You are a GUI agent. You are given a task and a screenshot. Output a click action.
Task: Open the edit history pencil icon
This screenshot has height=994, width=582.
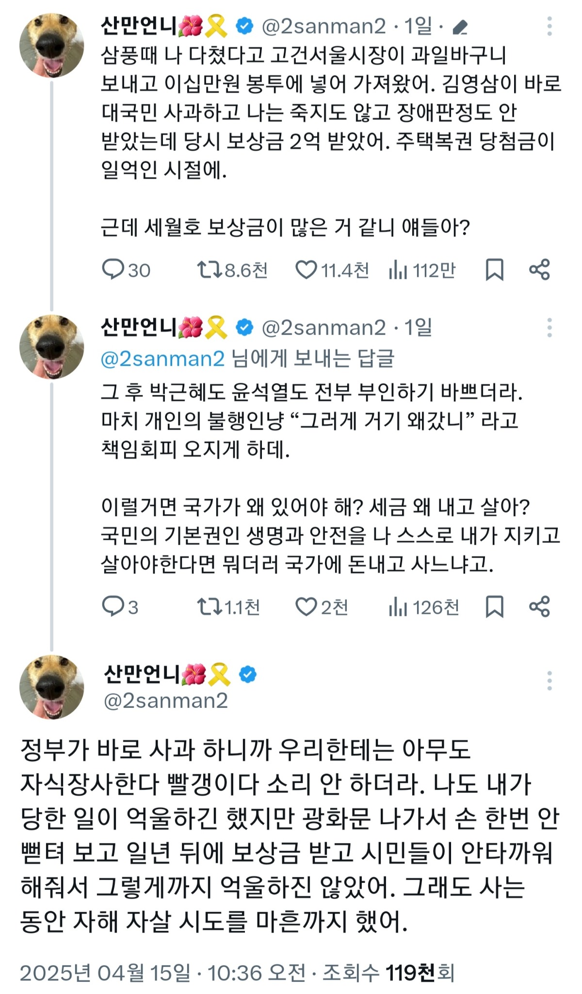point(459,27)
